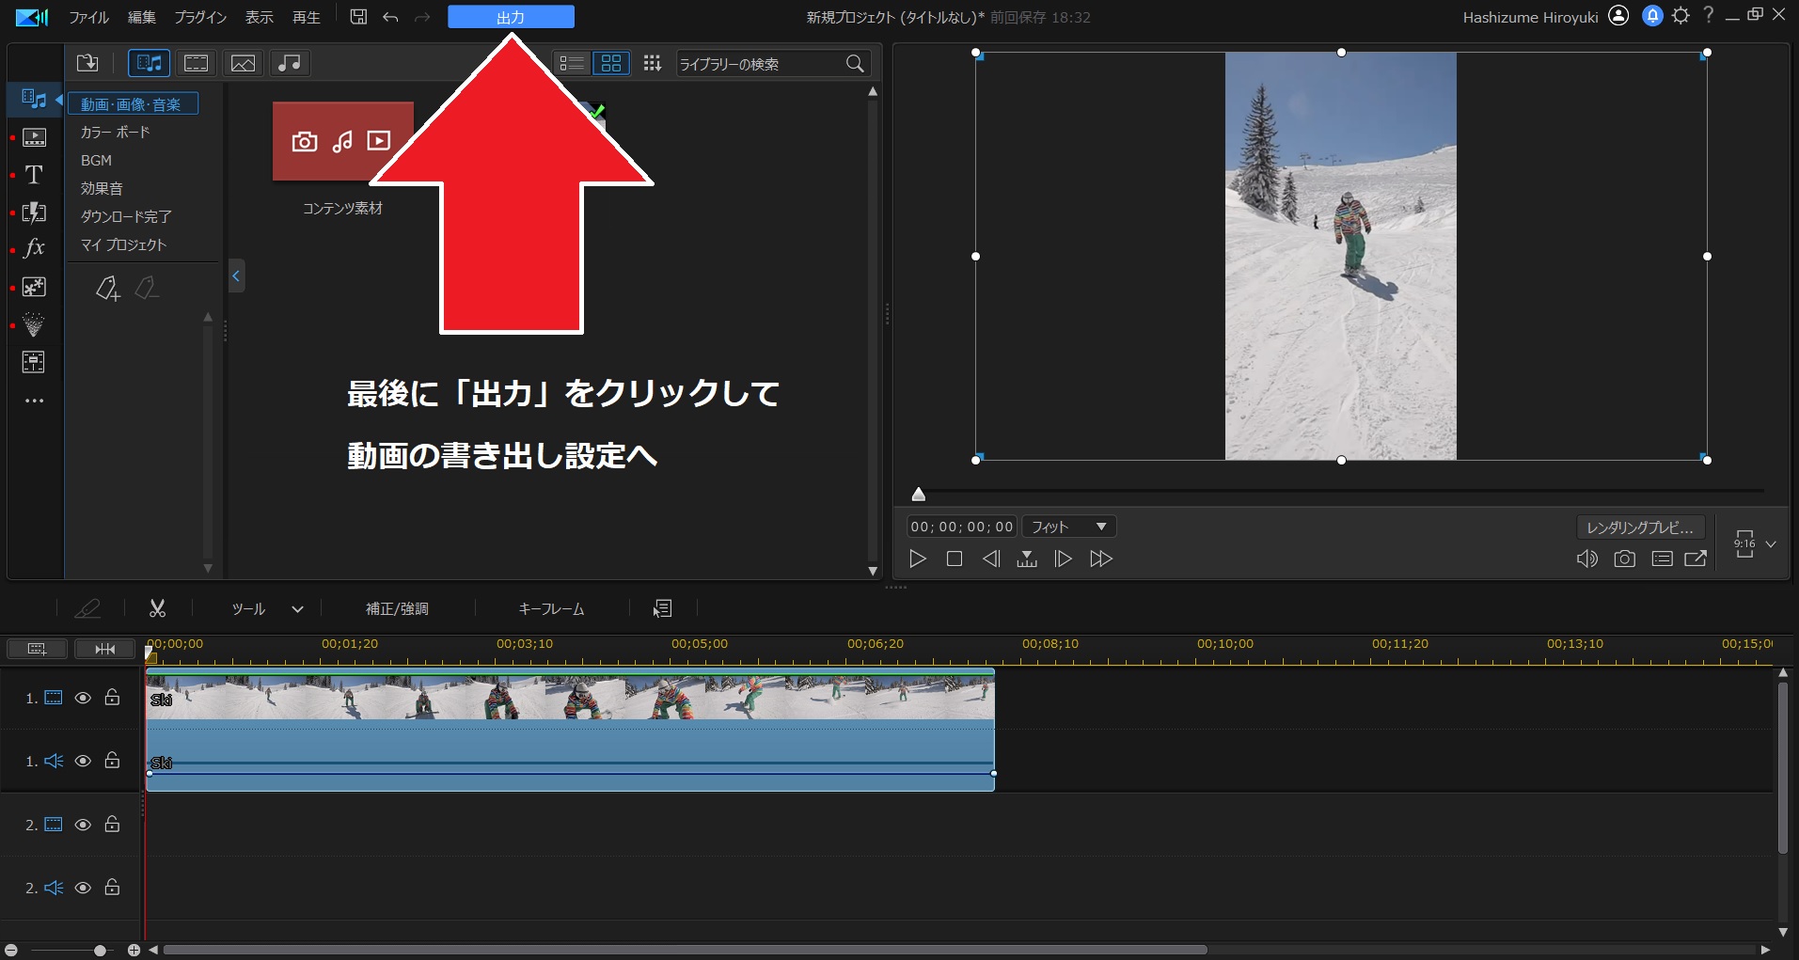Open the Help question mark
This screenshot has height=960, width=1799.
(x=1709, y=15)
